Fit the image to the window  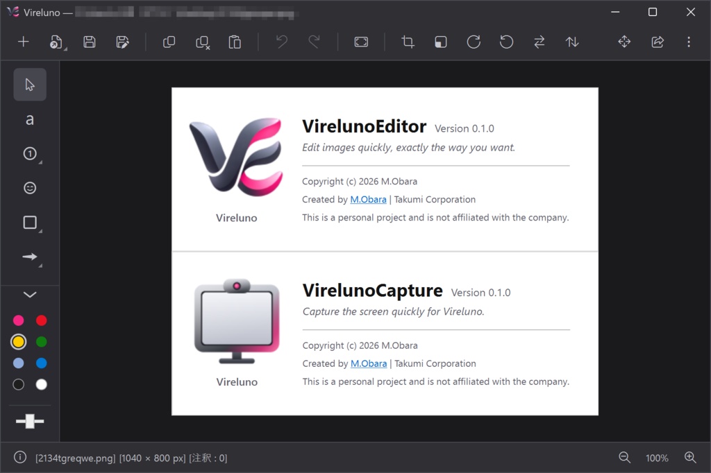coord(361,42)
